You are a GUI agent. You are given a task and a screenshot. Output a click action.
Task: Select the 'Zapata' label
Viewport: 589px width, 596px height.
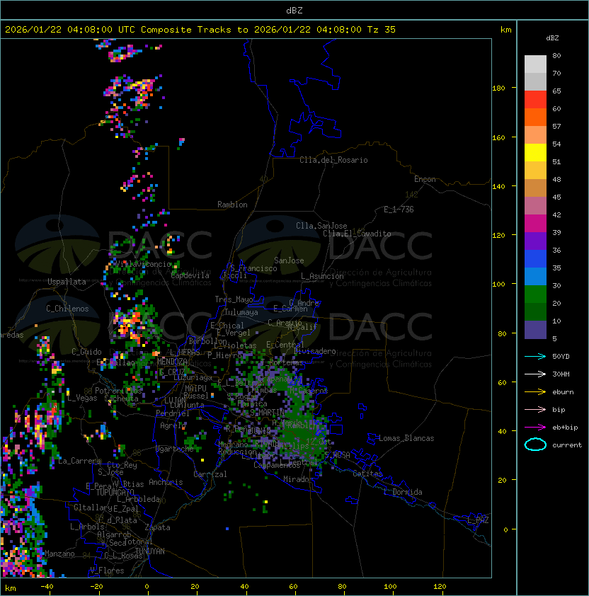pos(157,527)
